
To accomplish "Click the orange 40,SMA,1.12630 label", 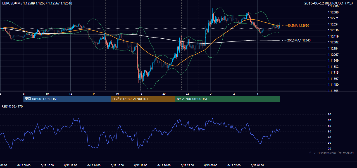I will point(295,25).
